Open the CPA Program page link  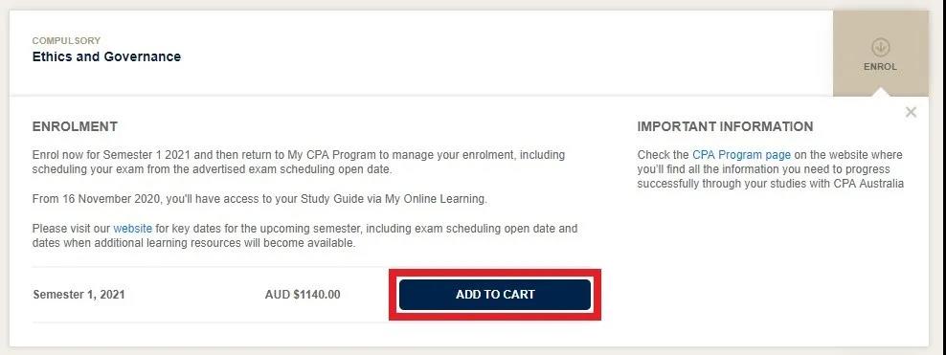pyautogui.click(x=741, y=155)
